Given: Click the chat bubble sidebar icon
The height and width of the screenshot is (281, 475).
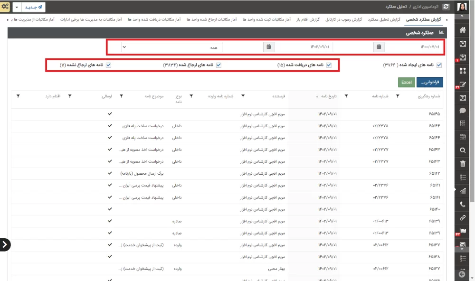Looking at the screenshot, I should click(x=463, y=111).
